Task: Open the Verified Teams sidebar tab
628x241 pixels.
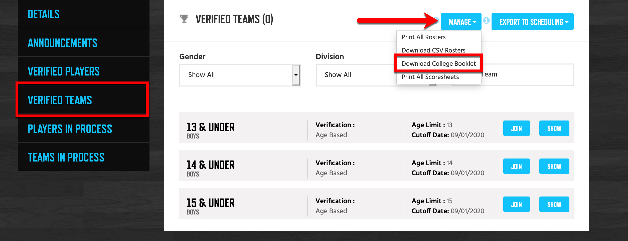Action: (60, 100)
